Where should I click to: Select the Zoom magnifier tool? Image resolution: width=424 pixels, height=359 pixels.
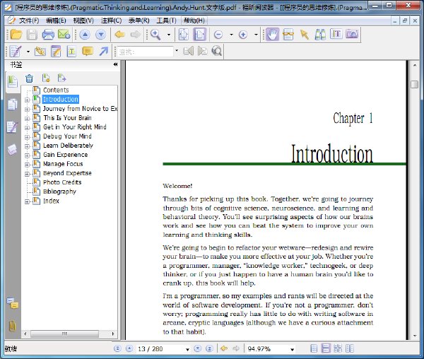point(155,35)
